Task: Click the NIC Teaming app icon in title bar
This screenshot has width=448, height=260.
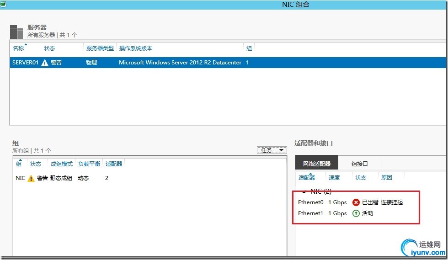Action: [x=3, y=4]
